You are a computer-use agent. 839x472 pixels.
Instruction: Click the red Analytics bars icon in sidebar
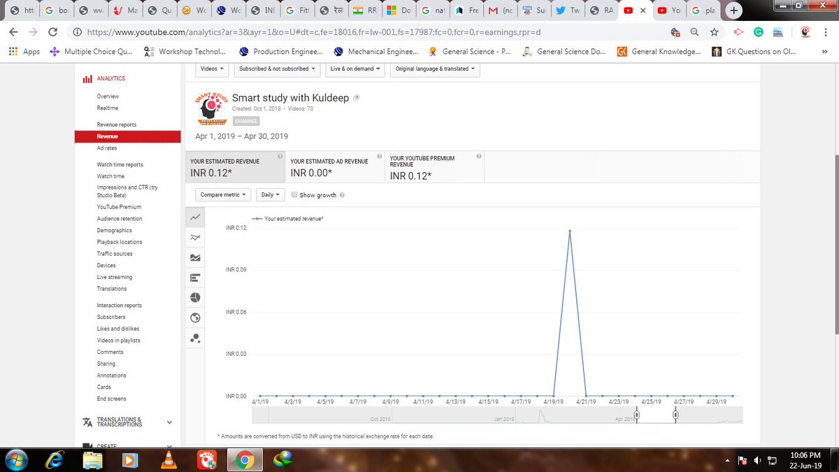tap(87, 79)
